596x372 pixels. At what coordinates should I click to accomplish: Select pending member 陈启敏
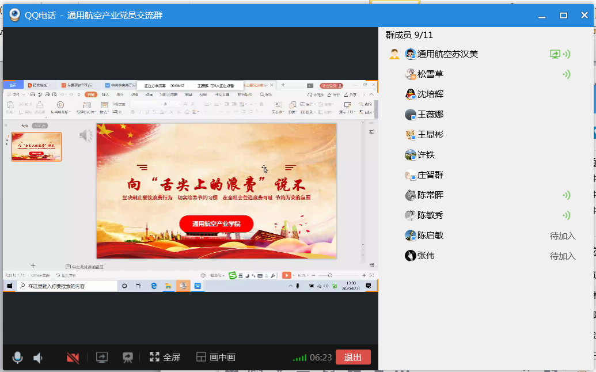coord(430,236)
